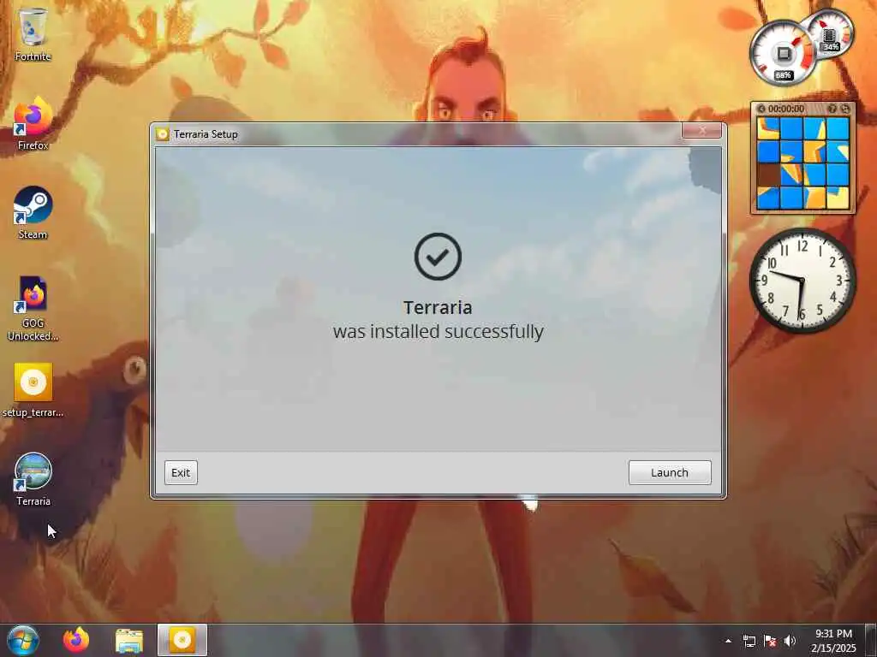Open File Explorer from the taskbar
Image resolution: width=877 pixels, height=657 pixels.
click(x=129, y=640)
